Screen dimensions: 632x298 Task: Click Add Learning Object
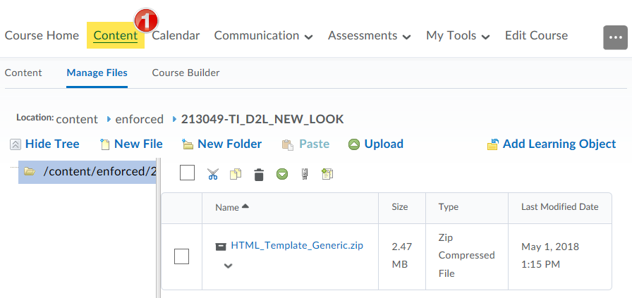[552, 144]
